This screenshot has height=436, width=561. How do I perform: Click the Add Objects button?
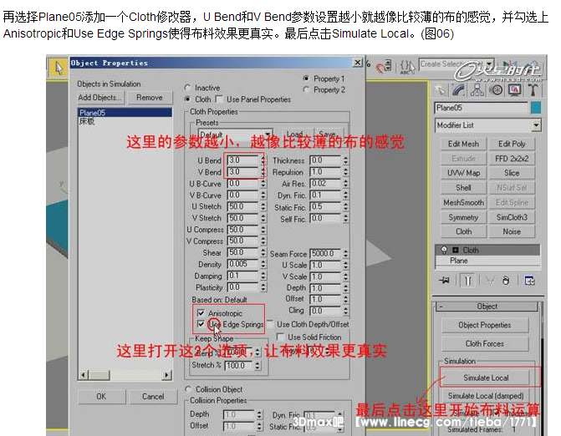(x=99, y=98)
